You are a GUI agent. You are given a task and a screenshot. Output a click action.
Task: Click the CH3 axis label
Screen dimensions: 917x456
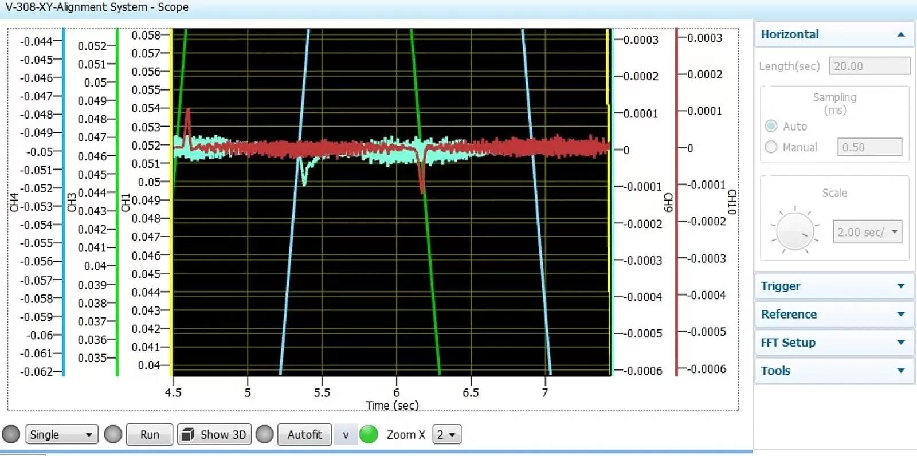[72, 202]
